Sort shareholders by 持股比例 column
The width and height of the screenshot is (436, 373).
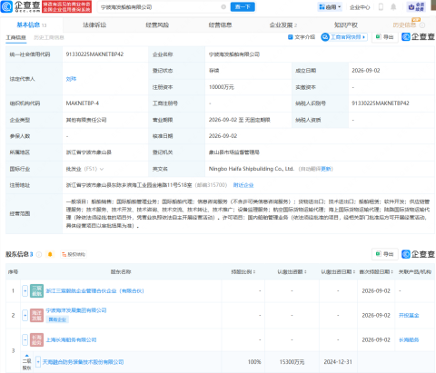click(x=243, y=271)
